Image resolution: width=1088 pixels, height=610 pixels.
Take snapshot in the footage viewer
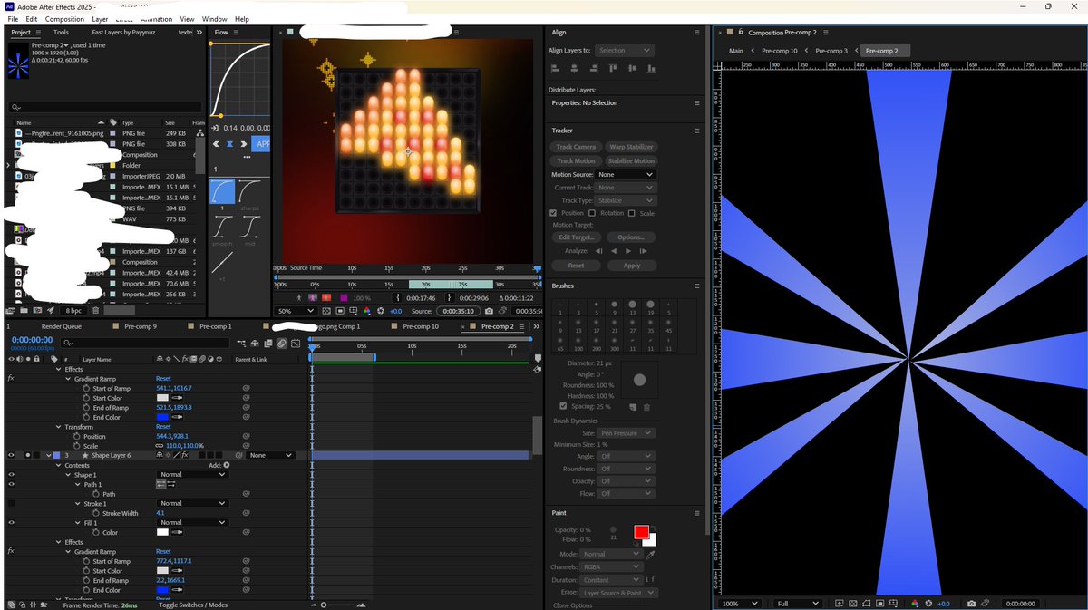(x=489, y=311)
